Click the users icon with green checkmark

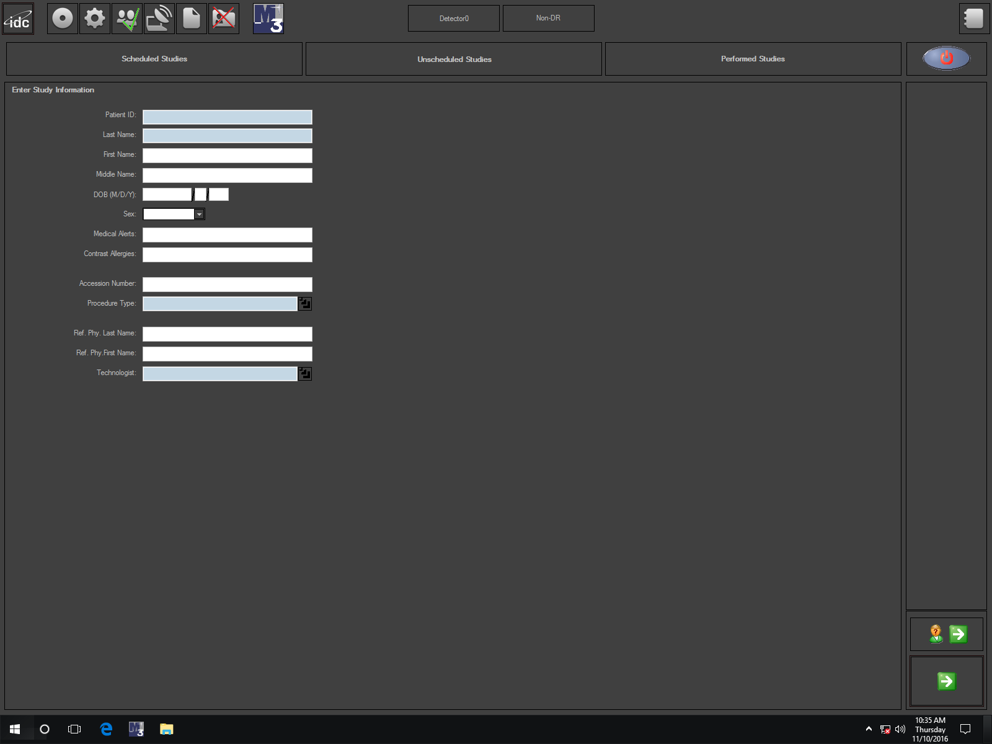tap(127, 19)
